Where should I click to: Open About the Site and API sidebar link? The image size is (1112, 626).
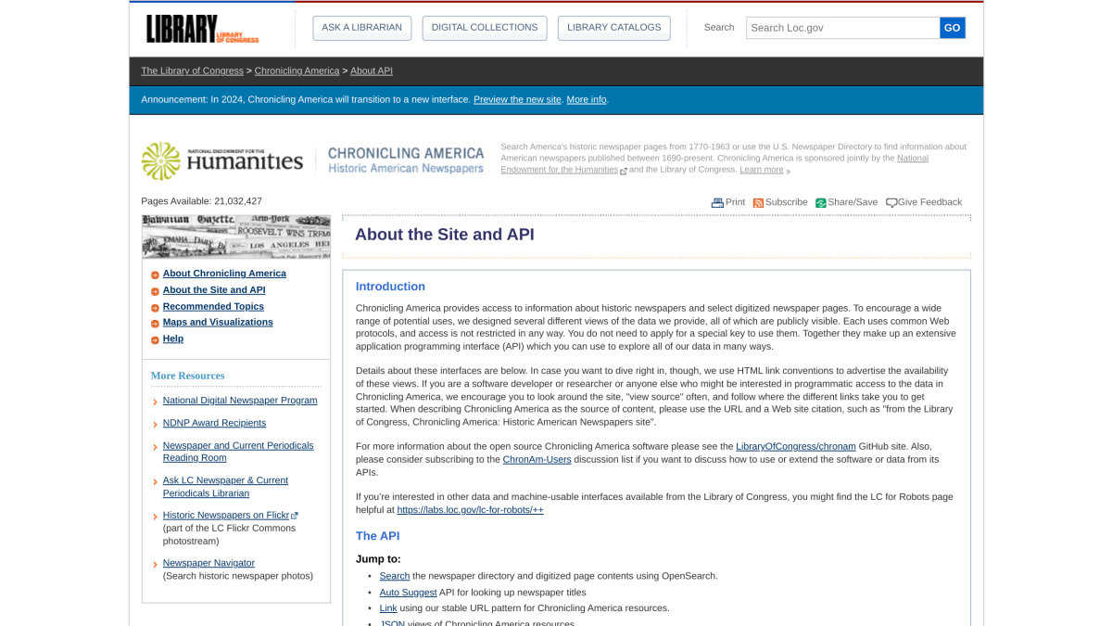coord(214,290)
